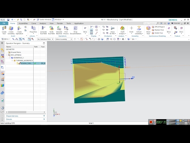Click the Create Tool icon

(4, 30)
